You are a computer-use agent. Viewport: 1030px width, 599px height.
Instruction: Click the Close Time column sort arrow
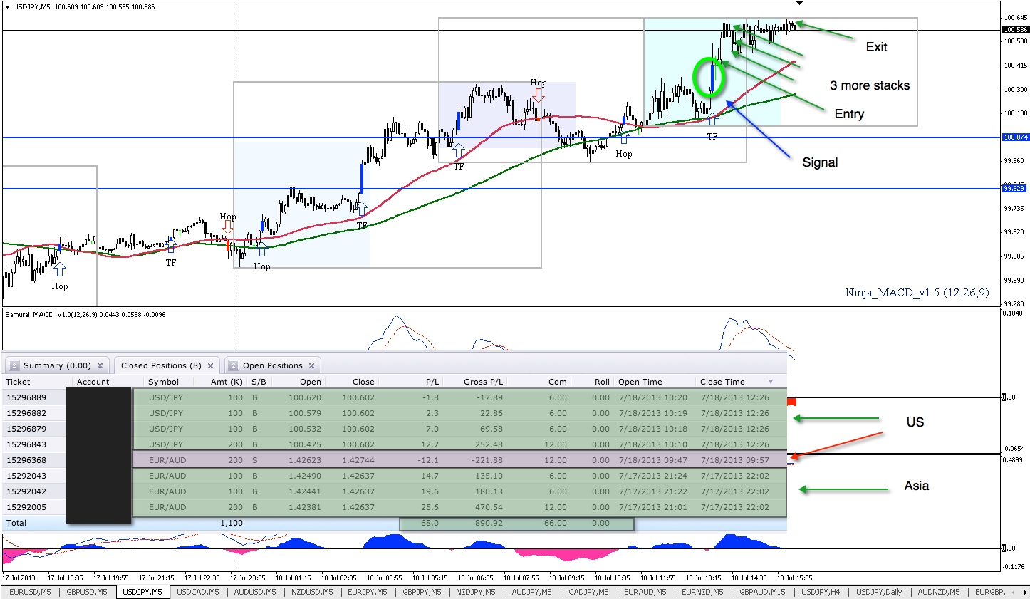(771, 382)
